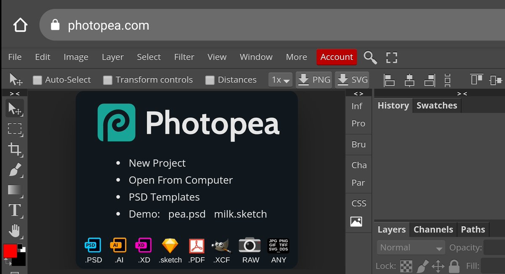Click the Distribute vertical spacing icon
The width and height of the screenshot is (505, 274).
pyautogui.click(x=447, y=80)
